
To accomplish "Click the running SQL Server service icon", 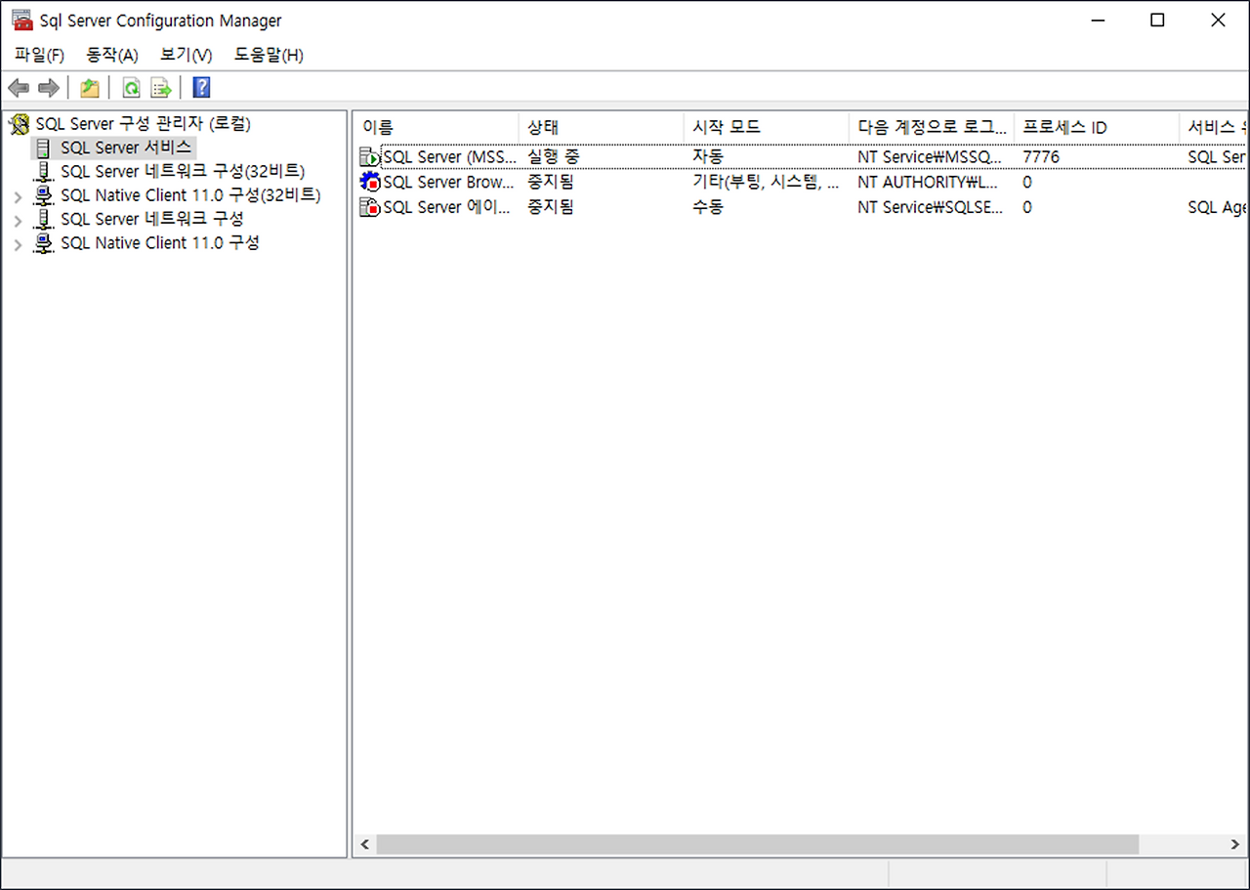I will point(370,156).
